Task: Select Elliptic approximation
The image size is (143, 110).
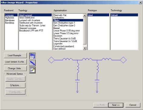Action: tap(68, 20)
